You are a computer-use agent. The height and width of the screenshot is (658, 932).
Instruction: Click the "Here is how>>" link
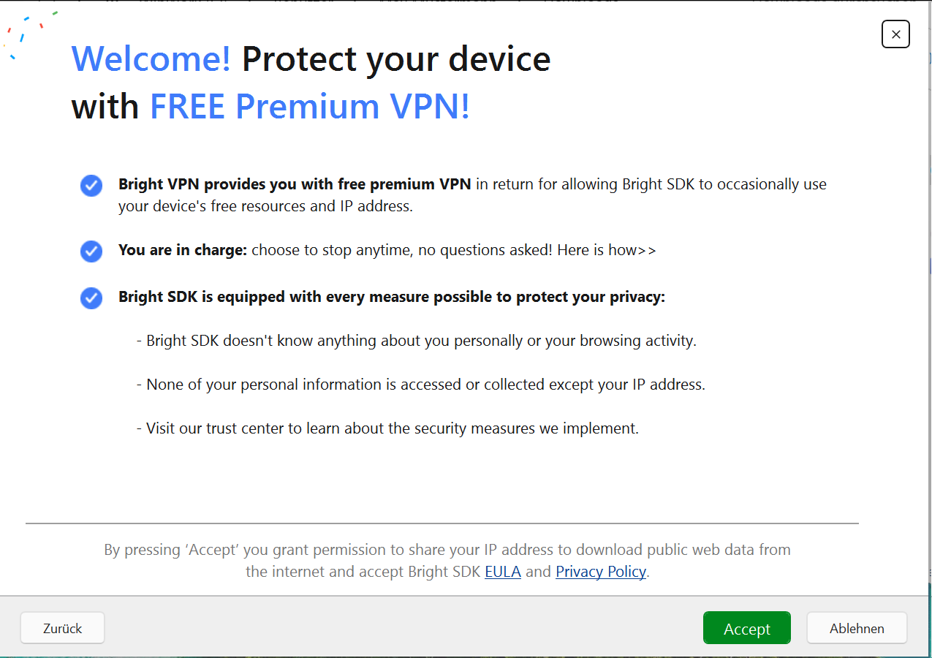tap(607, 250)
